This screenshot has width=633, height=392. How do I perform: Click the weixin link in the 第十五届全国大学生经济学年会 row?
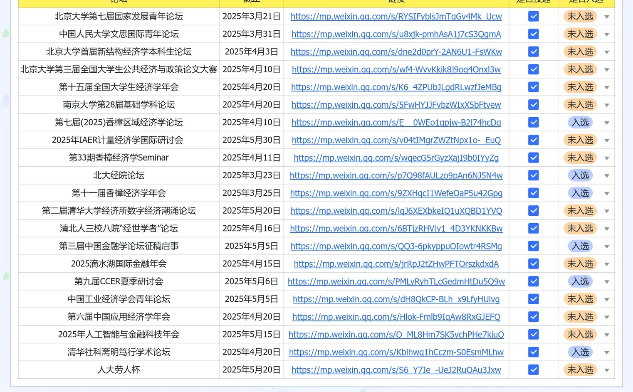point(396,87)
